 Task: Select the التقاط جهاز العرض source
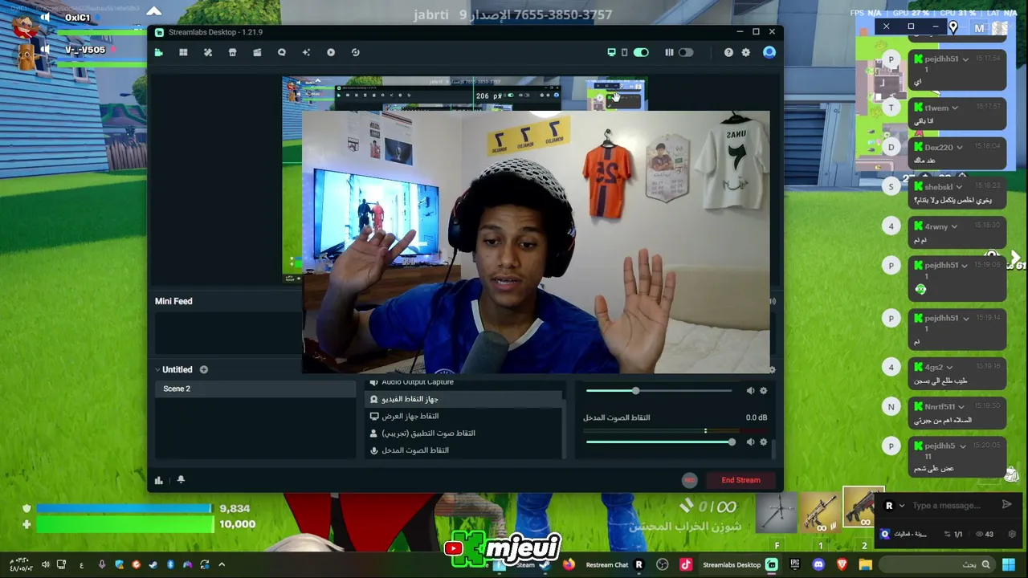click(465, 416)
